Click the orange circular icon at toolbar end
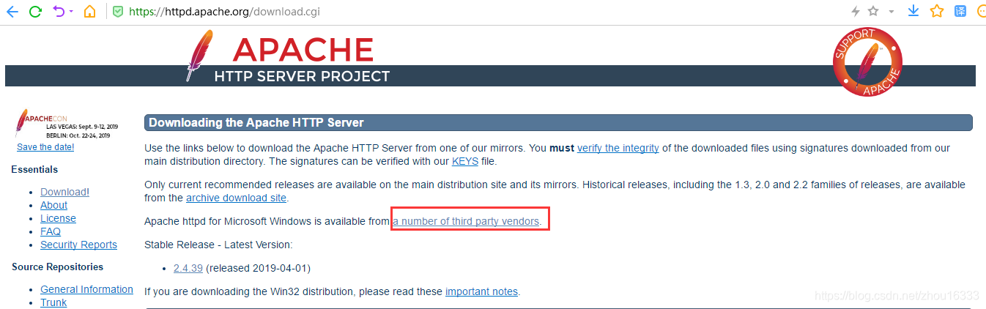Image resolution: width=986 pixels, height=309 pixels. click(x=982, y=11)
